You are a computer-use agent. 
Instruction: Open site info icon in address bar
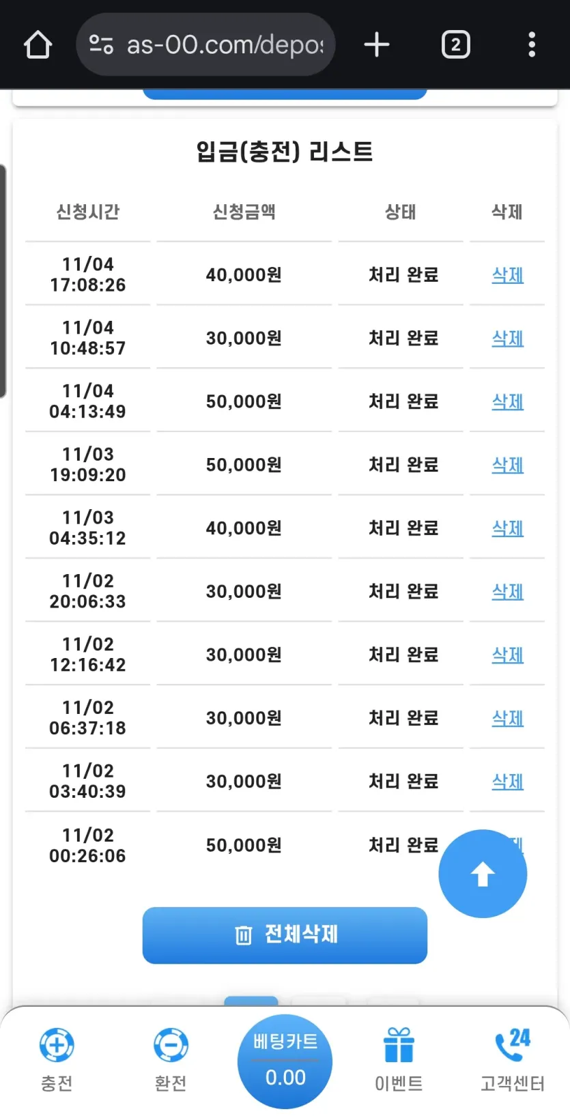point(101,44)
